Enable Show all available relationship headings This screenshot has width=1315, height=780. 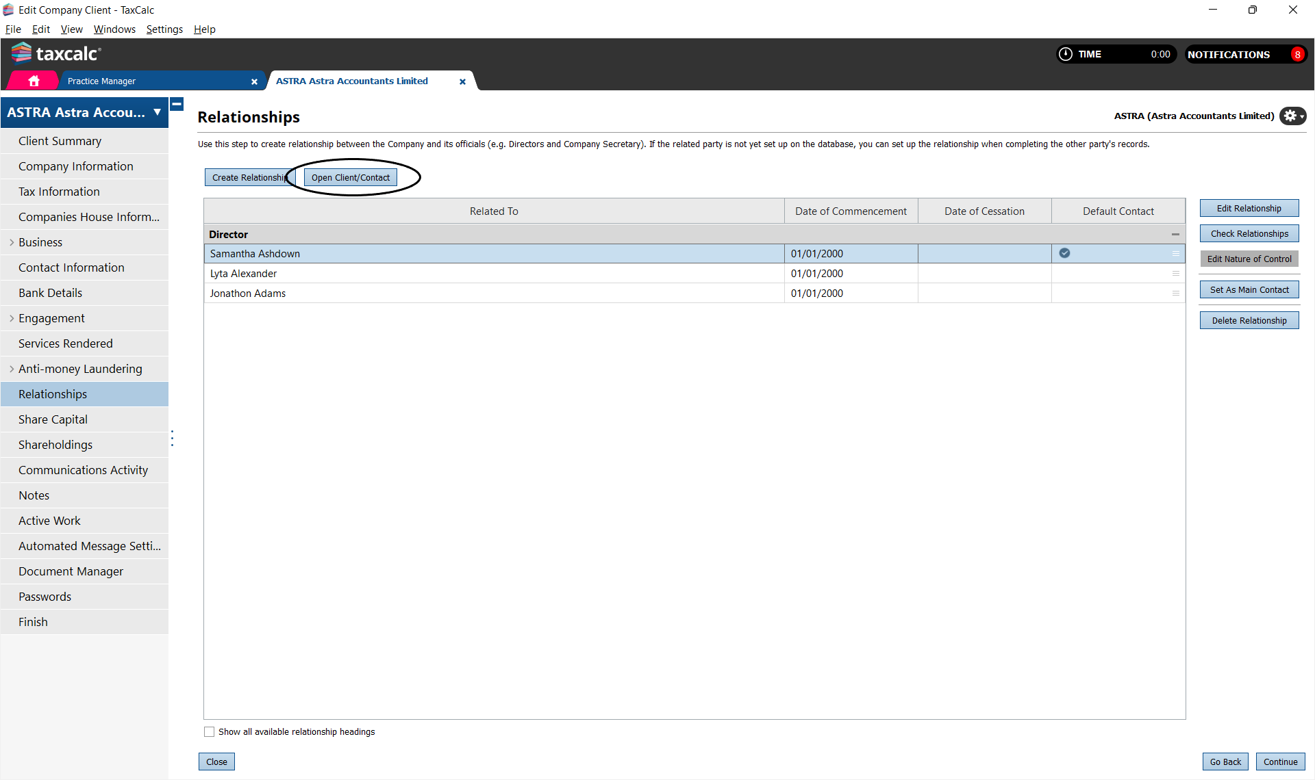coord(210,731)
